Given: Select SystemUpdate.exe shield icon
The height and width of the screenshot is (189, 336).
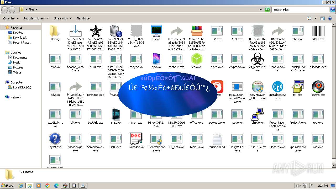Looking at the screenshot, I should (x=156, y=139).
